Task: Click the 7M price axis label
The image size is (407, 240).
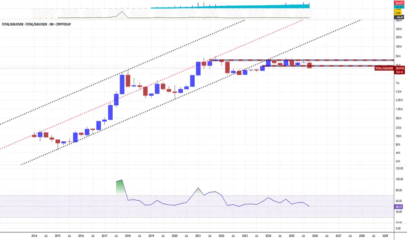Action: coord(397,83)
